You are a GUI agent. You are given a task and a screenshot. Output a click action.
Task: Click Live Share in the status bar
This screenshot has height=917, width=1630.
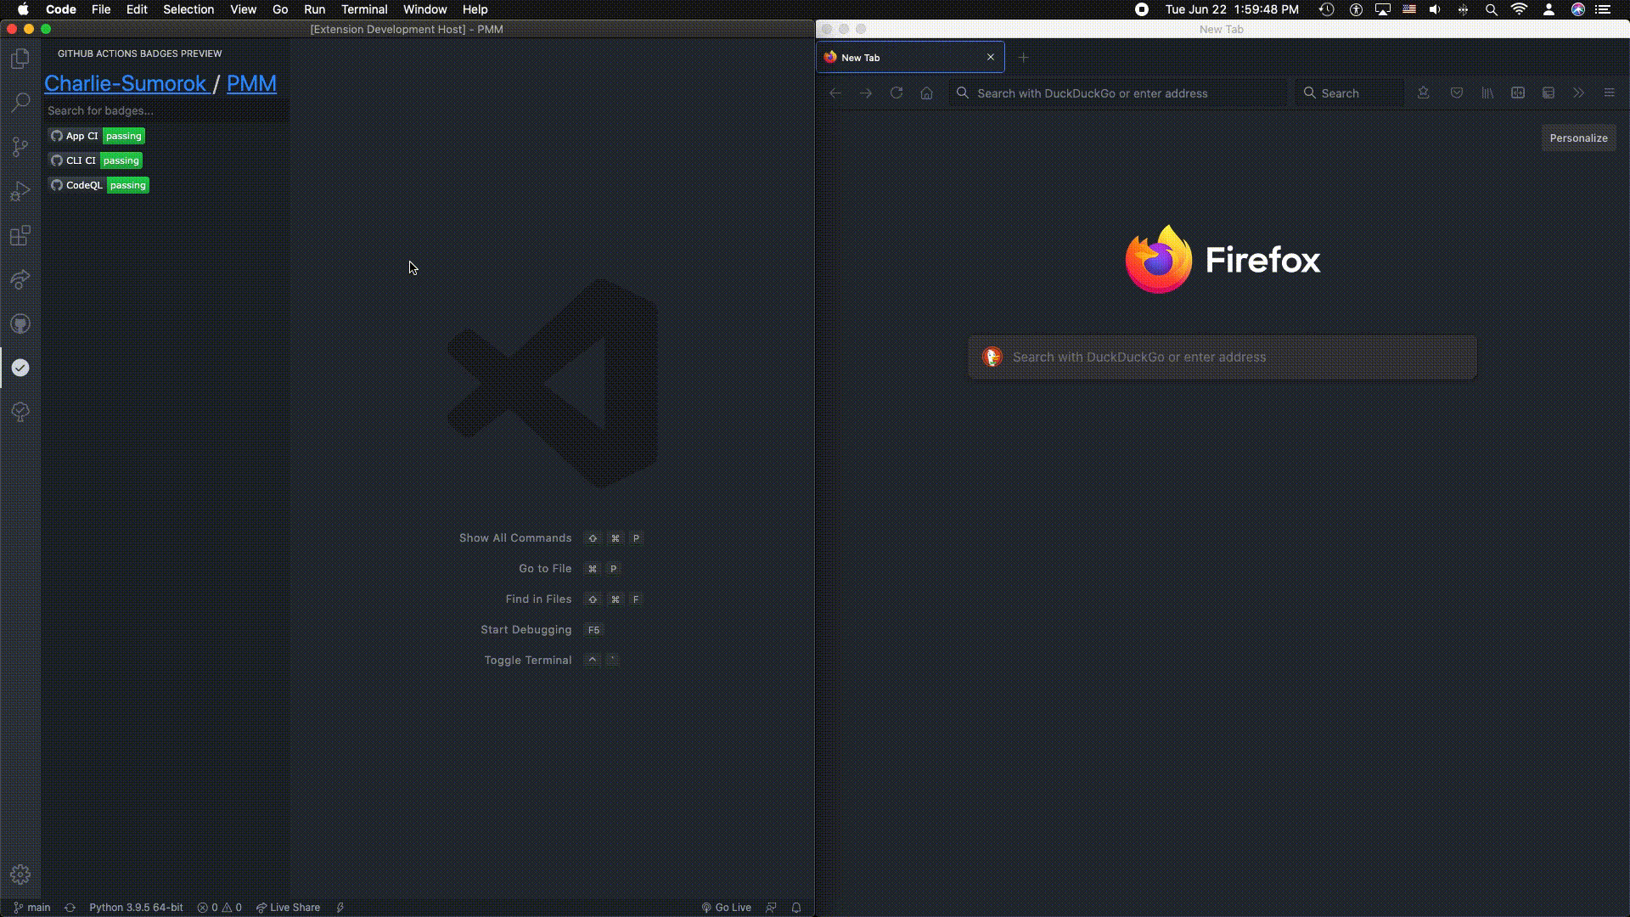[289, 908]
